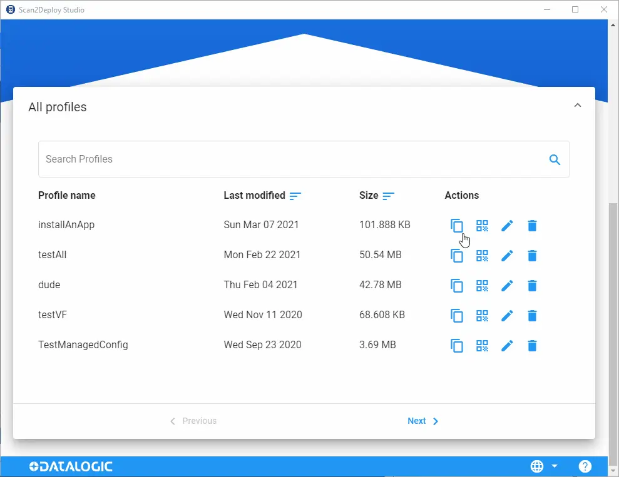Delete the installAnApp profile
This screenshot has width=619, height=477.
click(532, 226)
